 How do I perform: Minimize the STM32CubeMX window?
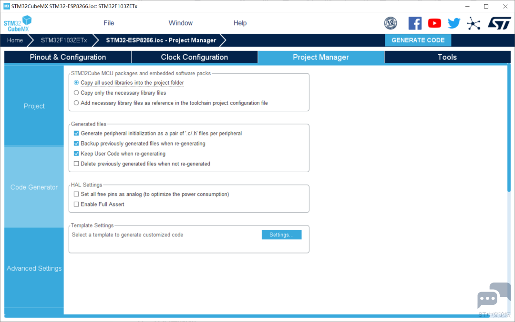tap(467, 6)
